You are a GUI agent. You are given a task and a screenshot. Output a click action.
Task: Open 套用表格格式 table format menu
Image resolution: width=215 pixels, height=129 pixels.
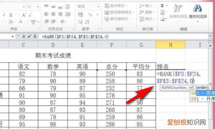coord(119,13)
